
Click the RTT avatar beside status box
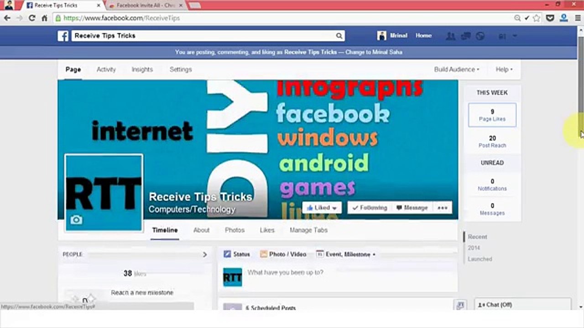coord(232,277)
